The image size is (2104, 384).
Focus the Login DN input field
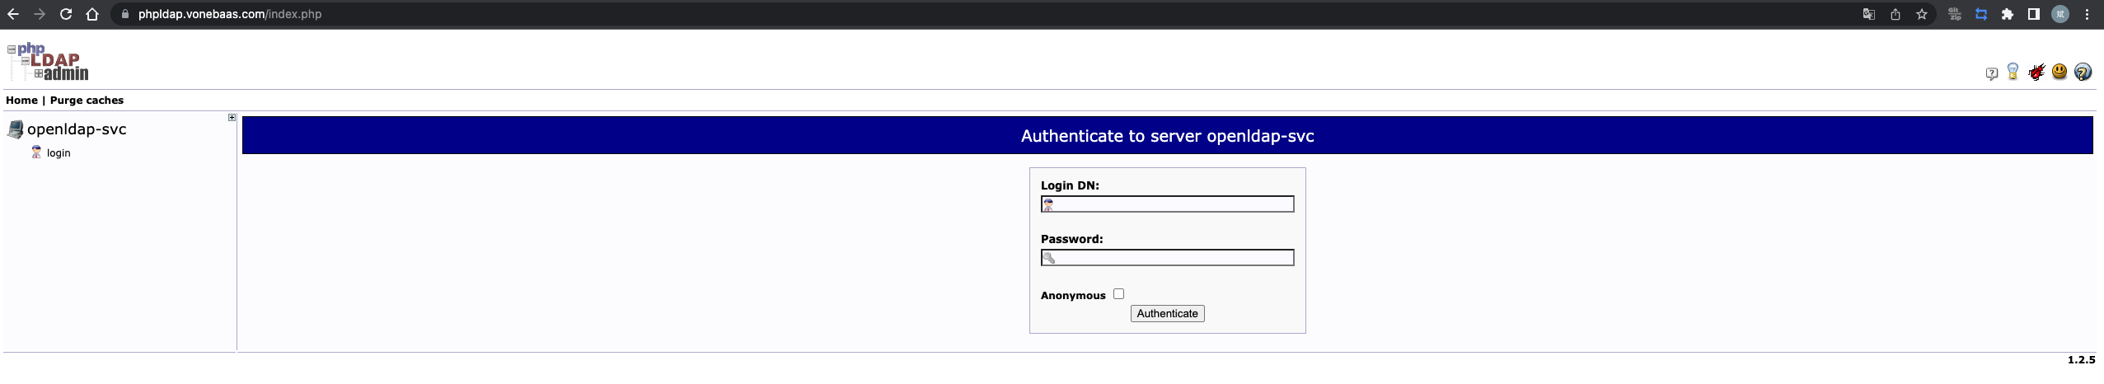point(1167,204)
